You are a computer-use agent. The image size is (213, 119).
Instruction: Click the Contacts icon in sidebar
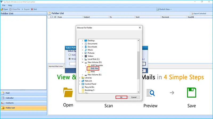pyautogui.click(x=3, y=103)
